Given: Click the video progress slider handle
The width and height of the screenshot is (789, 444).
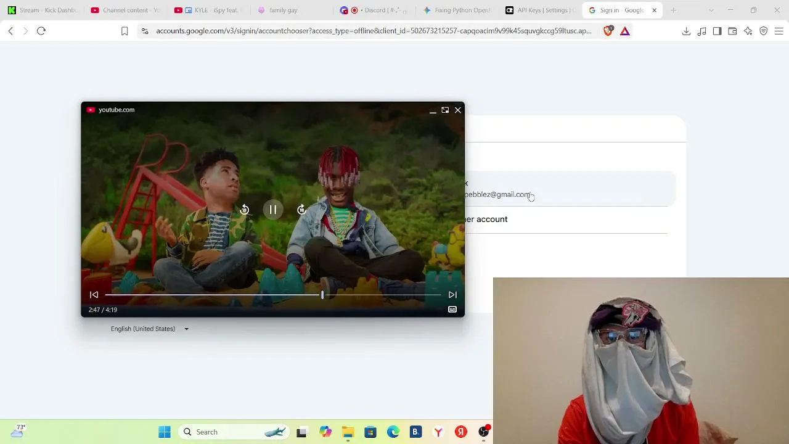Looking at the screenshot, I should pyautogui.click(x=322, y=295).
